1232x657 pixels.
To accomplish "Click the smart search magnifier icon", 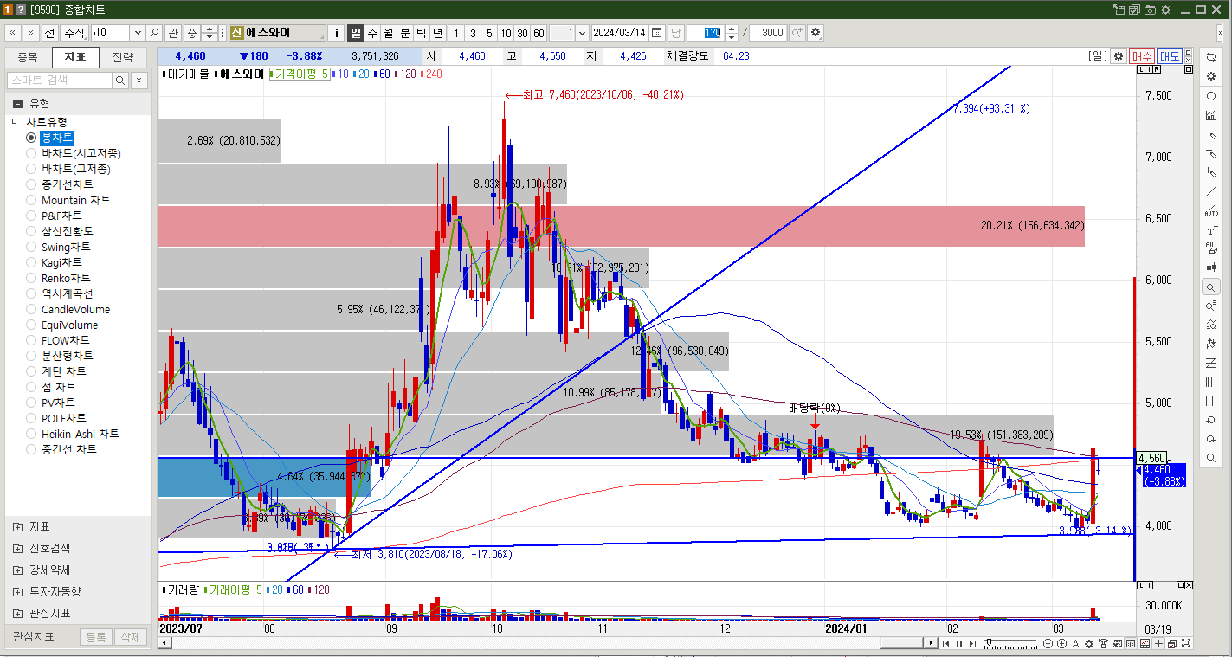I will point(120,80).
